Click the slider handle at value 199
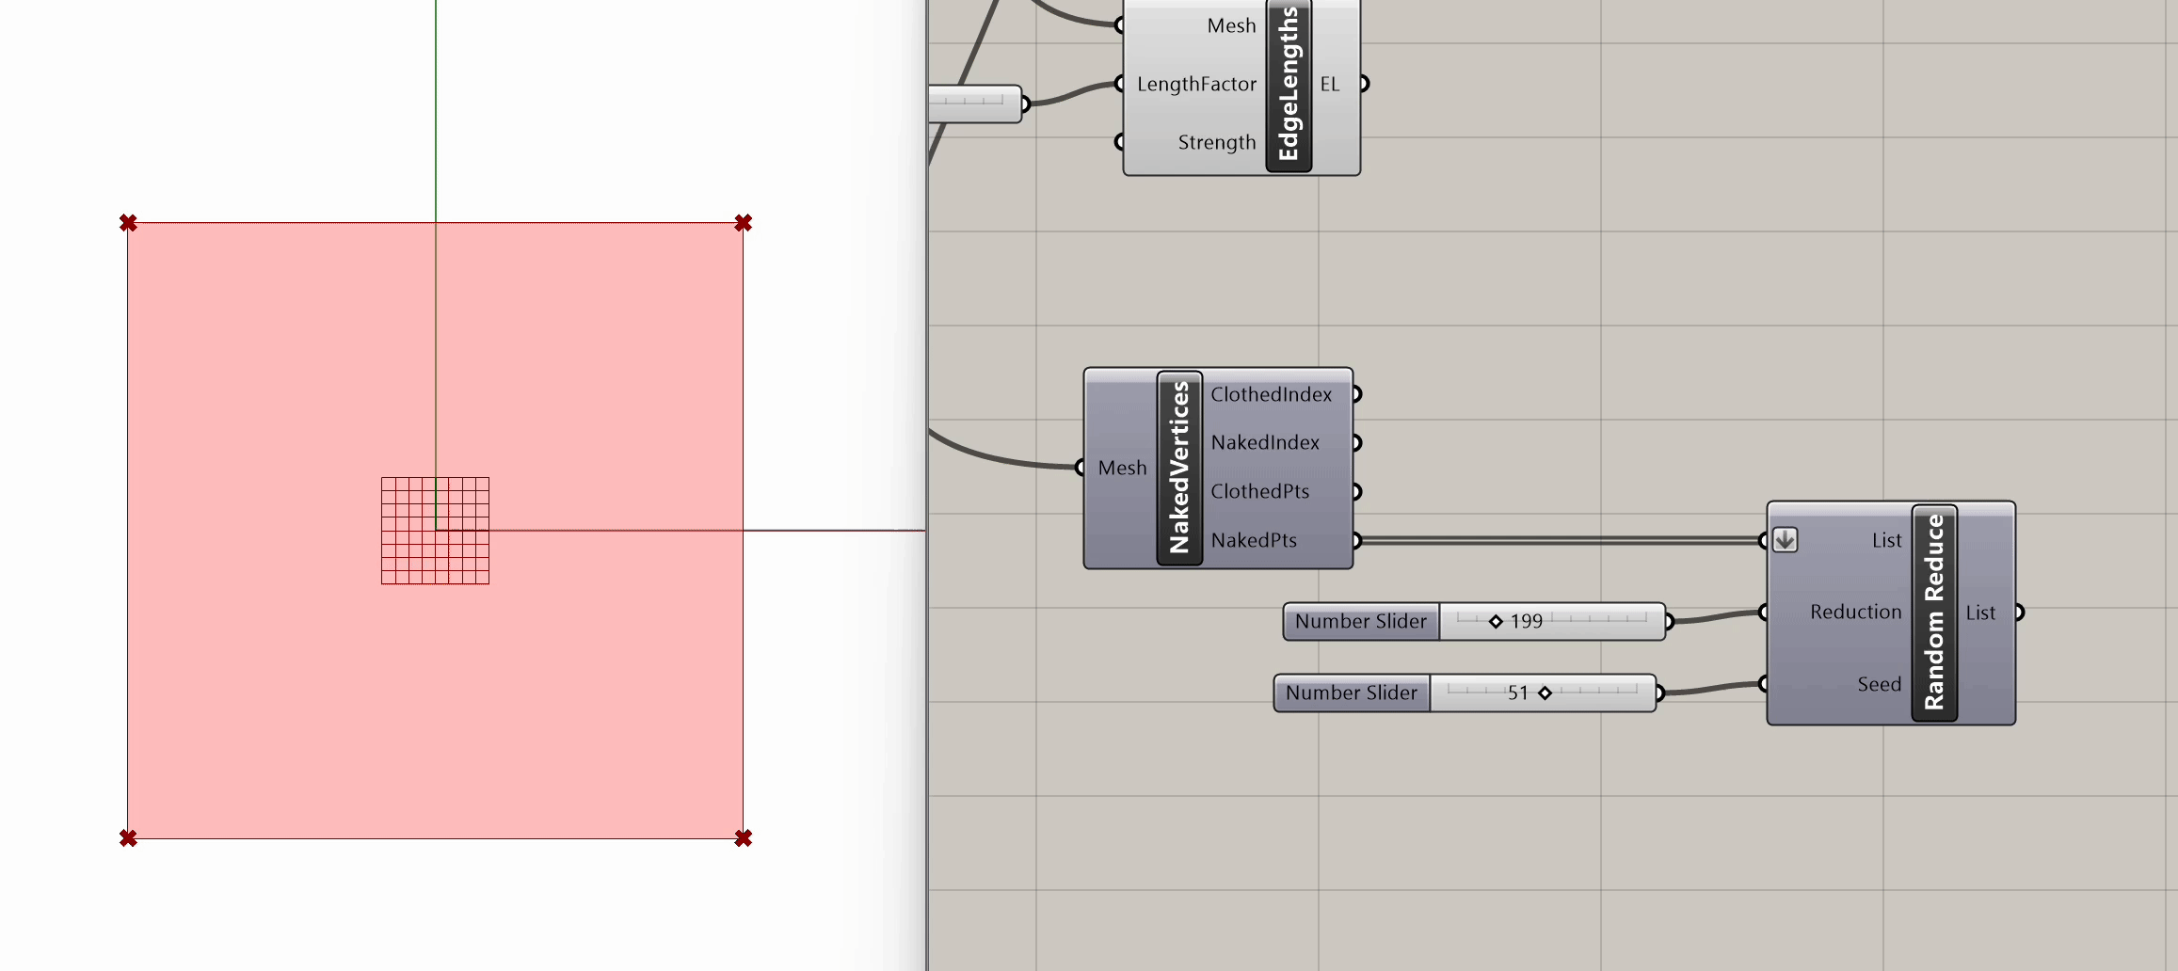This screenshot has height=971, width=2178. click(1496, 622)
